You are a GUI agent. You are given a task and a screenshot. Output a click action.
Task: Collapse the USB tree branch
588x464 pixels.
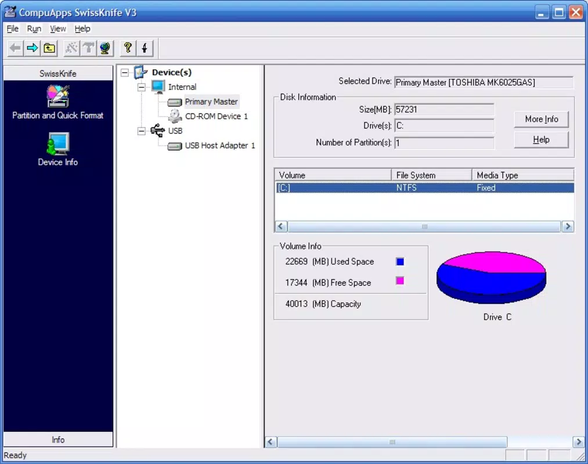pos(142,131)
